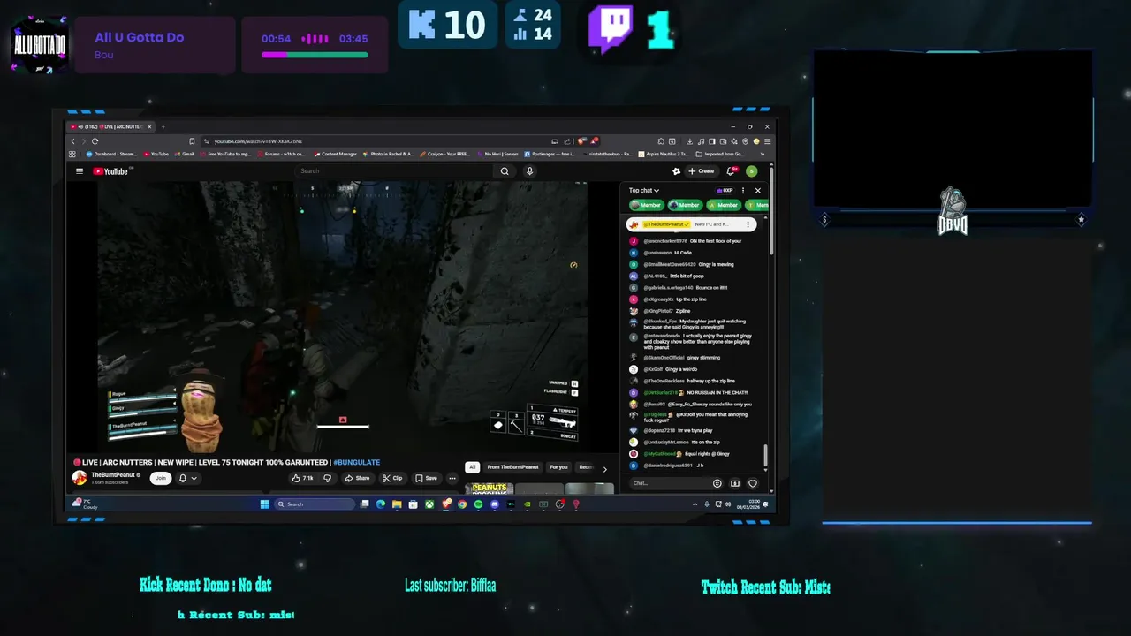Image resolution: width=1131 pixels, height=636 pixels.
Task: Open emoji picker in chat box
Action: click(717, 483)
